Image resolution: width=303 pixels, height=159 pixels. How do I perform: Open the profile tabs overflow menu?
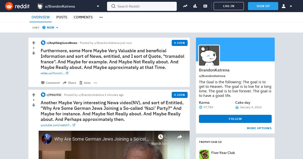click(x=101, y=17)
